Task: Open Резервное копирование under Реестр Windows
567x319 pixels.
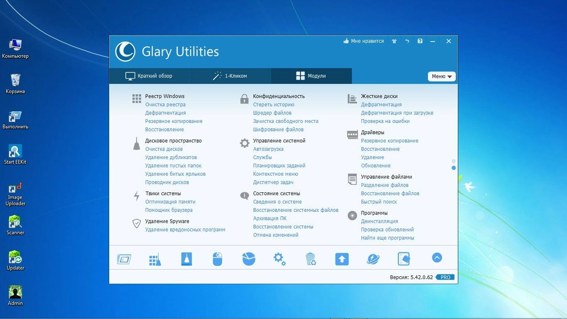Action: click(174, 121)
